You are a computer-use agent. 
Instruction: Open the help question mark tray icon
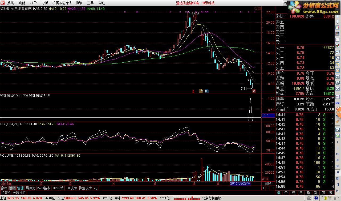point(316,198)
